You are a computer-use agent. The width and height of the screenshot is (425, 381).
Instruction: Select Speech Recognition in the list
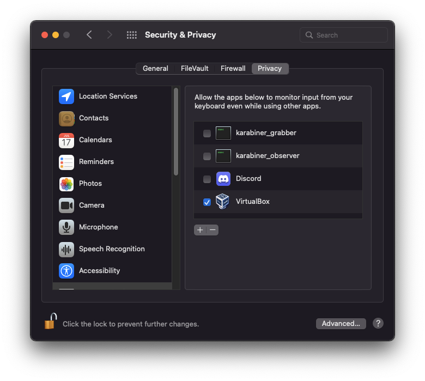click(x=111, y=249)
